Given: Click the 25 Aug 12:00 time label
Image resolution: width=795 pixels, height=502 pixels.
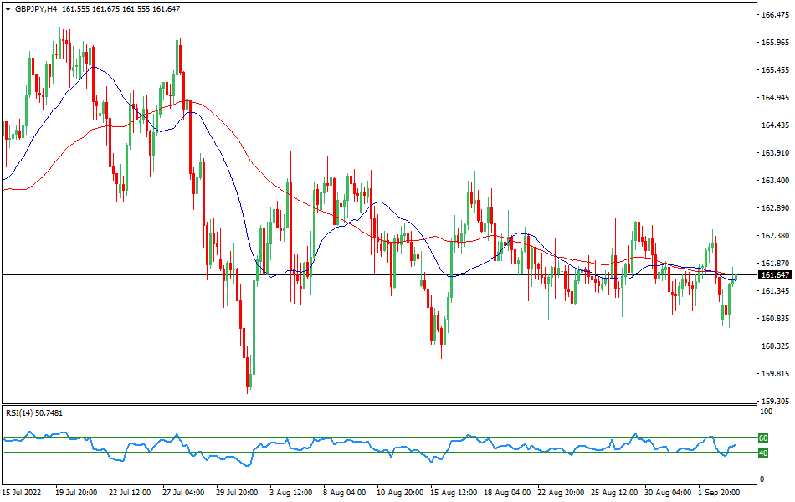Looking at the screenshot, I should coord(613,493).
